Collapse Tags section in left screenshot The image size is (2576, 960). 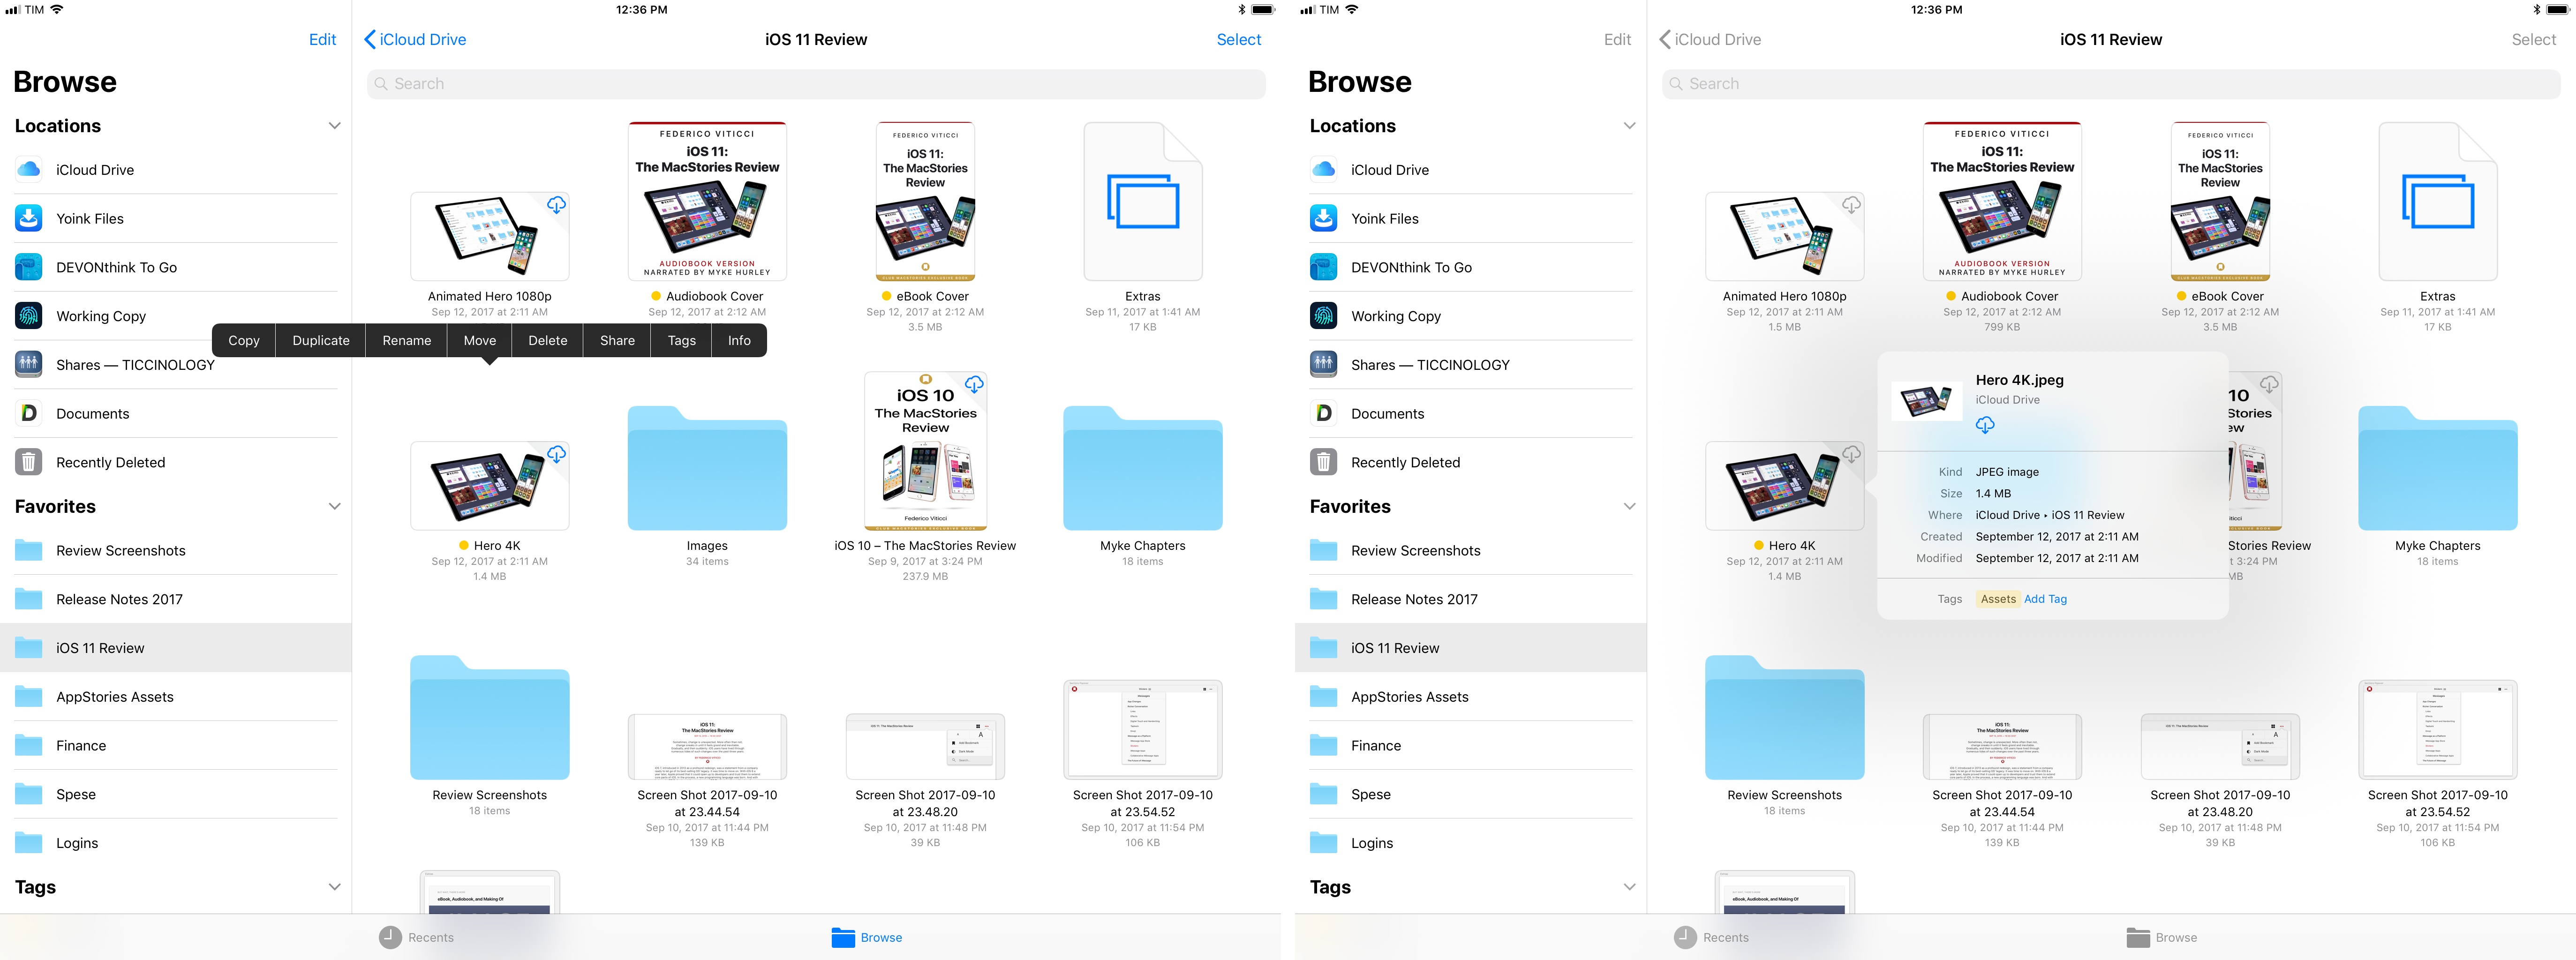tap(334, 887)
